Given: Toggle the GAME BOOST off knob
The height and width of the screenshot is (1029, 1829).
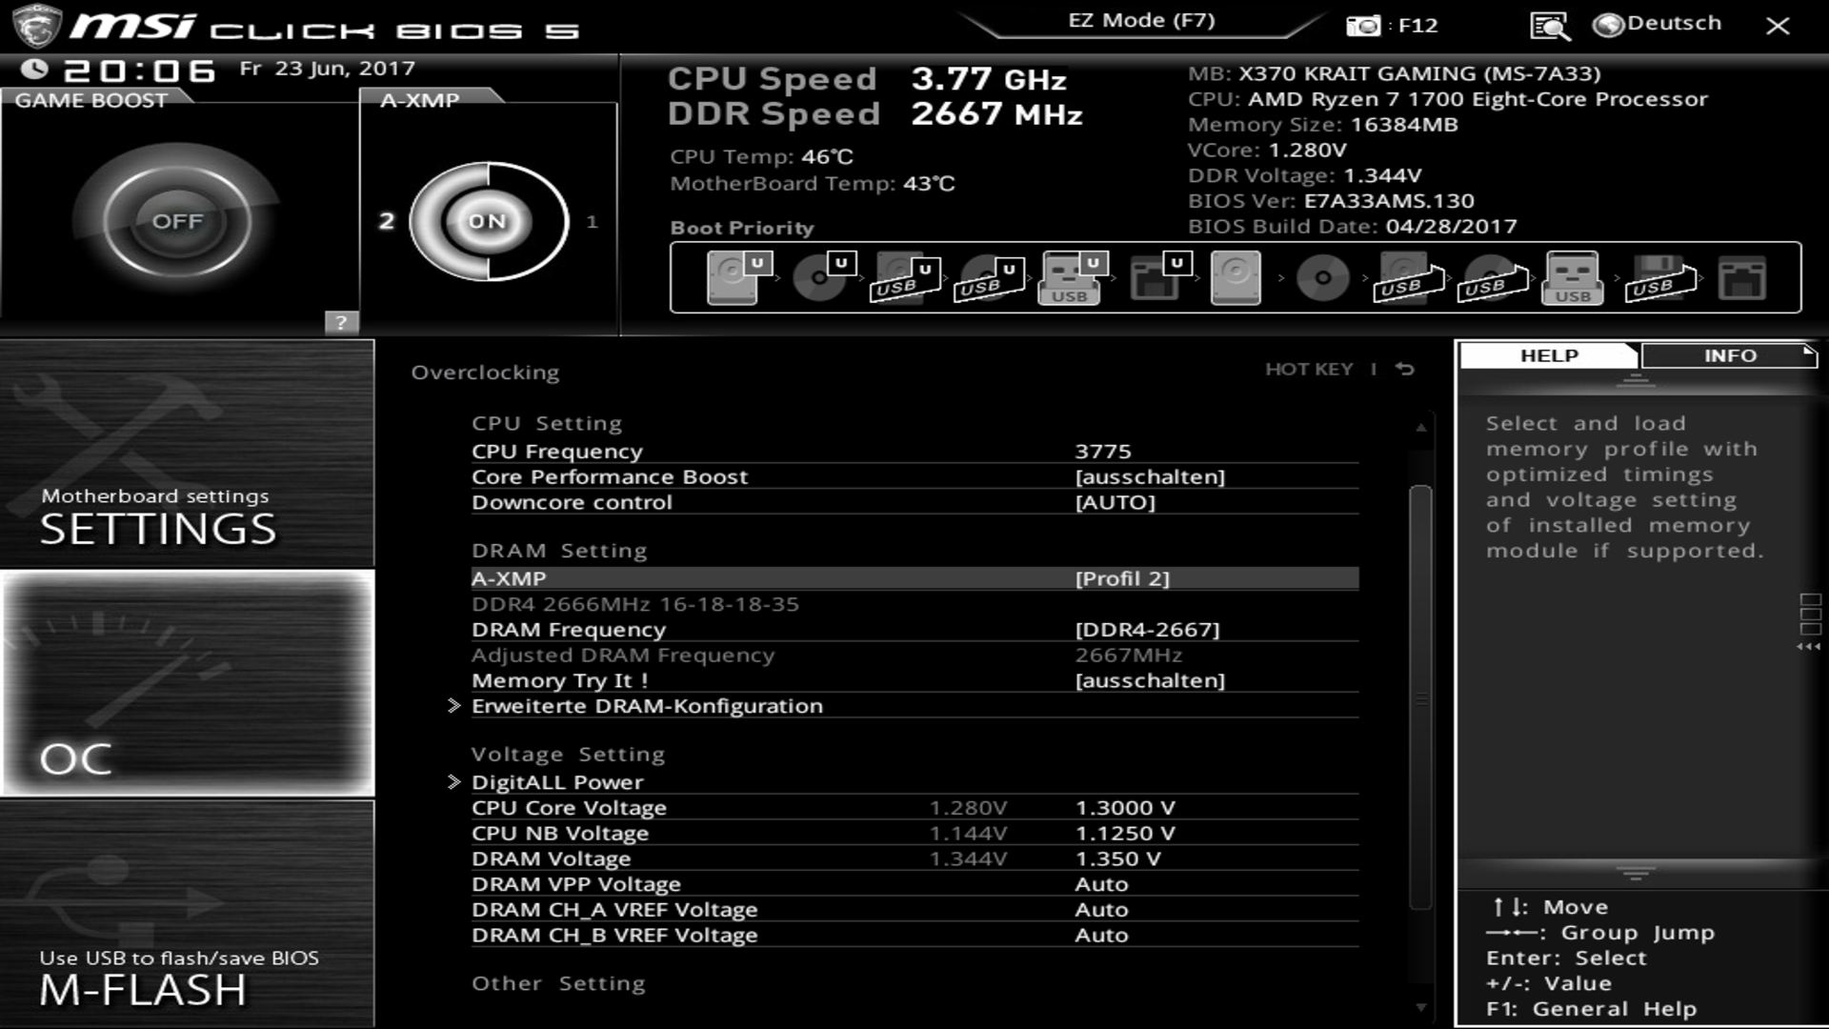Looking at the screenshot, I should pyautogui.click(x=177, y=221).
